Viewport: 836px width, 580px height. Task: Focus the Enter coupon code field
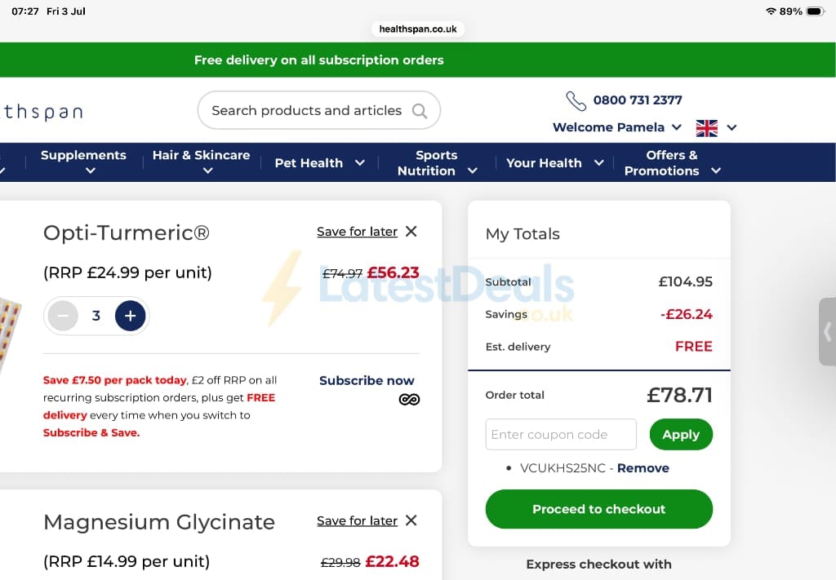[561, 435]
